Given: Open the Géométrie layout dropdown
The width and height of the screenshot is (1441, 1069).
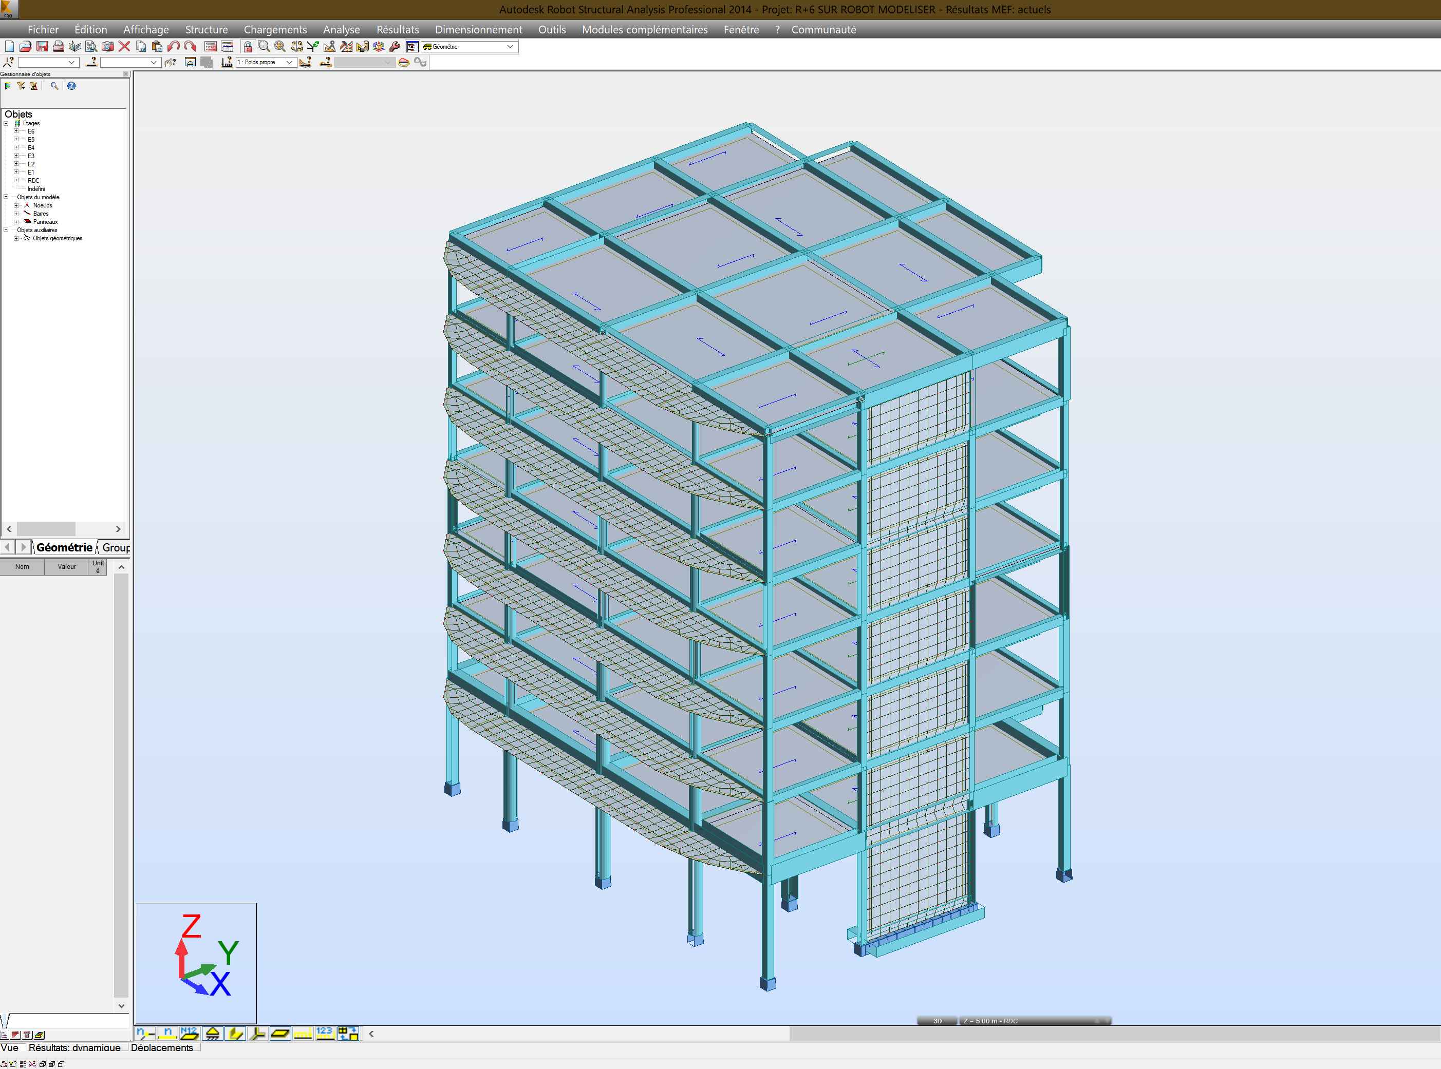Looking at the screenshot, I should pos(510,47).
